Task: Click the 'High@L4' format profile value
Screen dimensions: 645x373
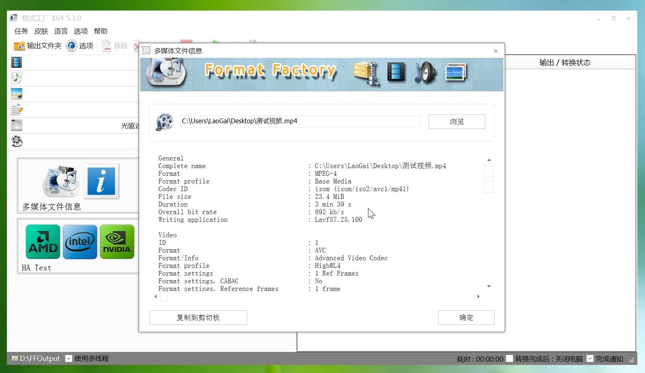Action: click(x=328, y=266)
